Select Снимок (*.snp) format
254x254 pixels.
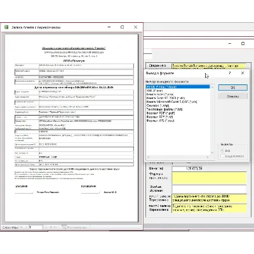coord(157,105)
